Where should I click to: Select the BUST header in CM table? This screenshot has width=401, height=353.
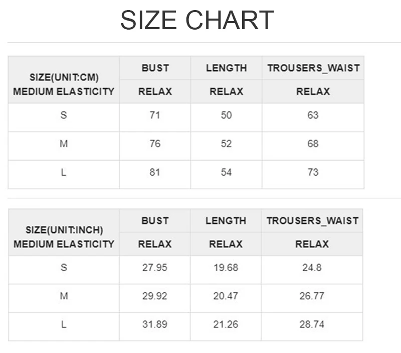tap(155, 68)
